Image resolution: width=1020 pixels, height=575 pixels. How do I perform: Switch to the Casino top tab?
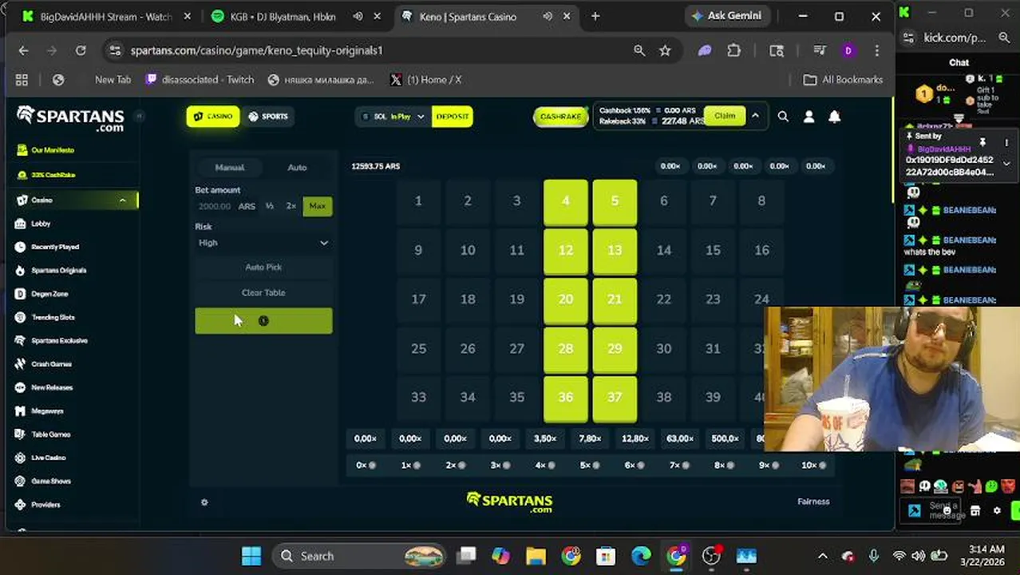213,117
